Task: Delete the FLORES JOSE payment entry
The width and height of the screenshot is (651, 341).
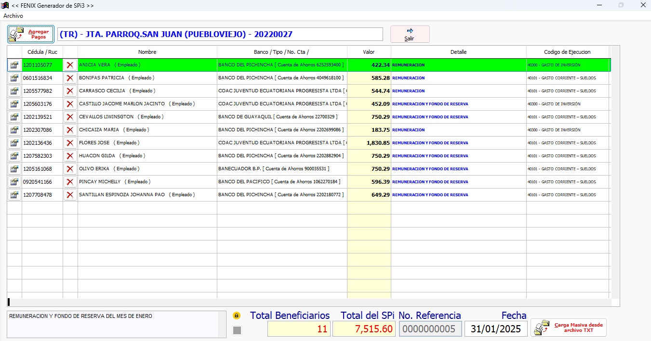Action: [x=70, y=143]
